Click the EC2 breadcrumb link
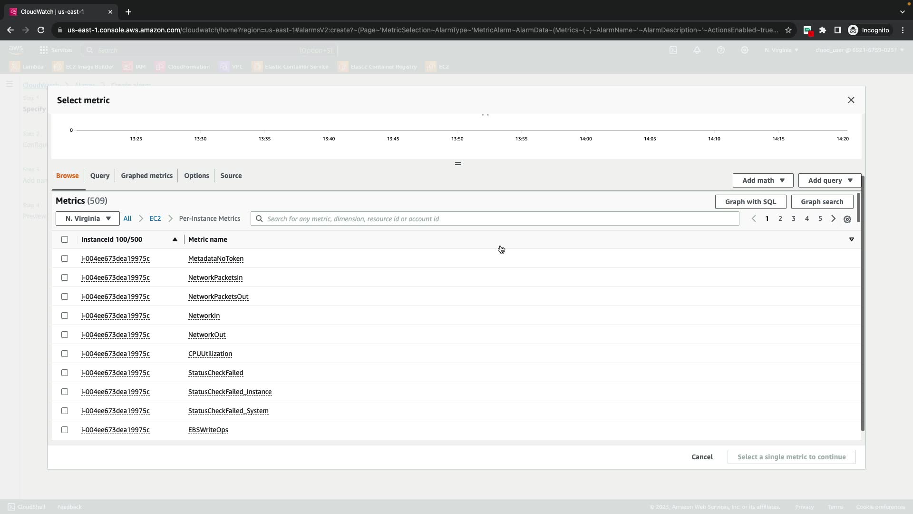913x514 pixels. coord(155,218)
